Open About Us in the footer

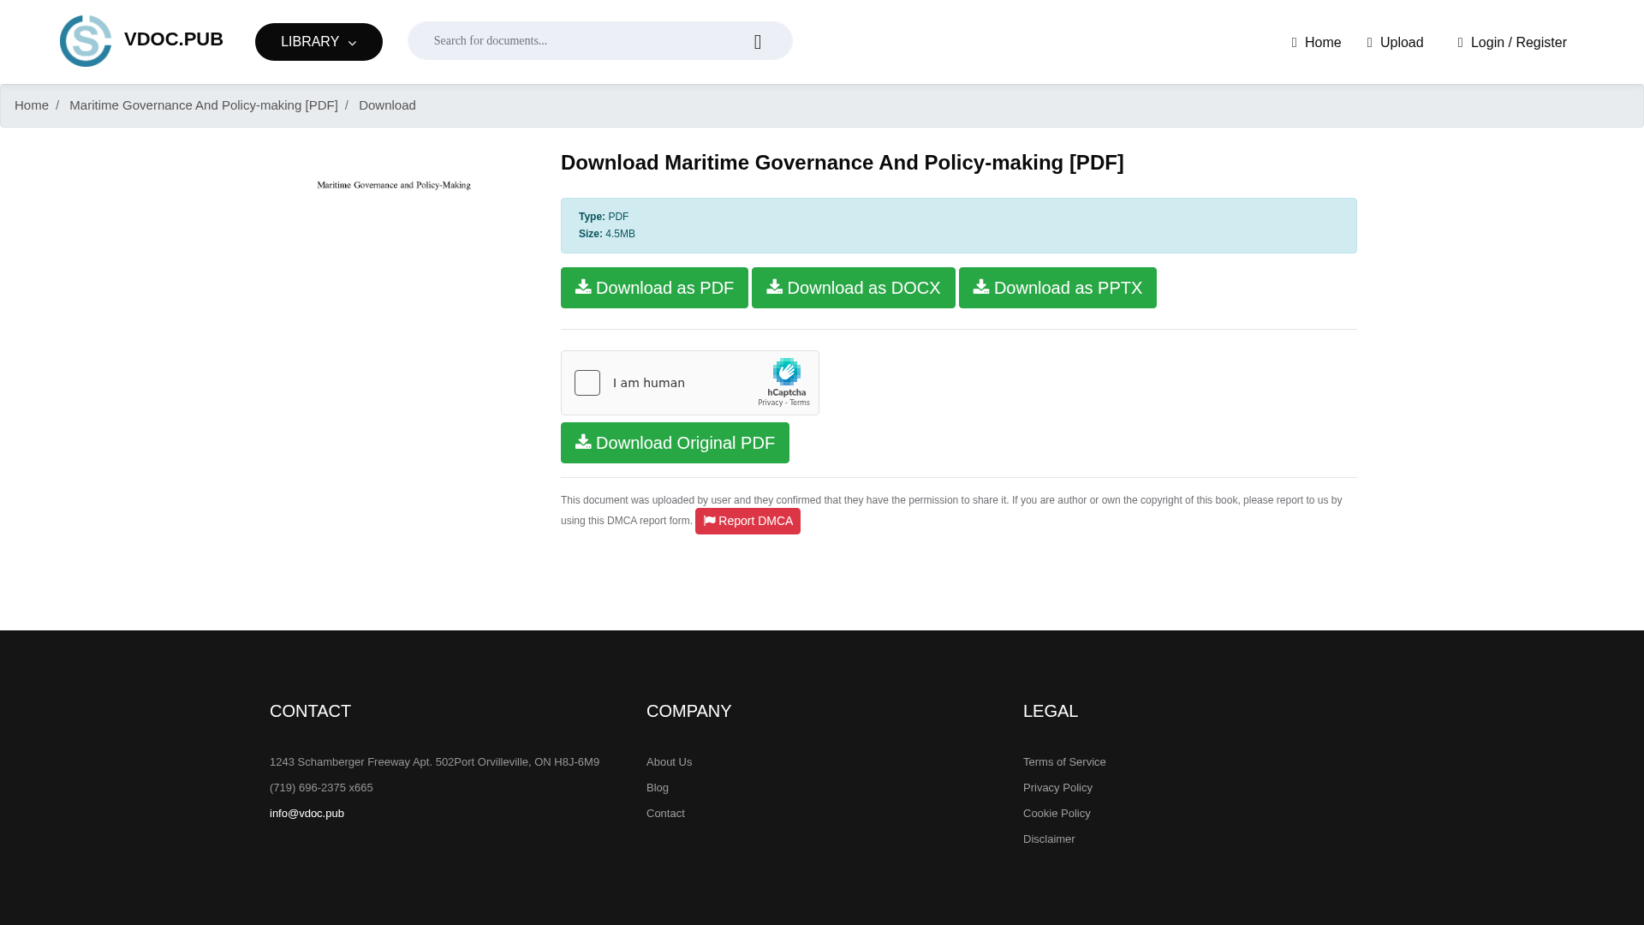pos(669,762)
